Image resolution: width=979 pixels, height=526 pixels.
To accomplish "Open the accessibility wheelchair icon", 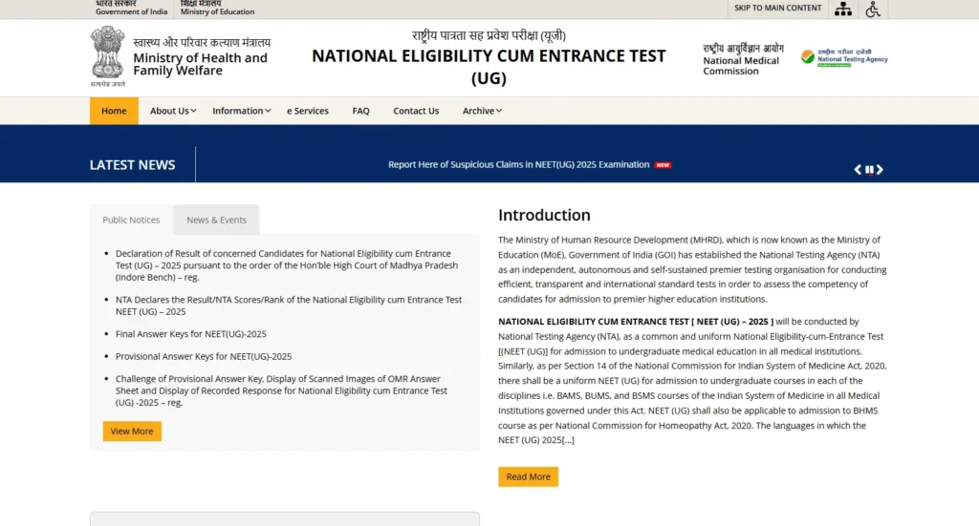I will pos(873,9).
